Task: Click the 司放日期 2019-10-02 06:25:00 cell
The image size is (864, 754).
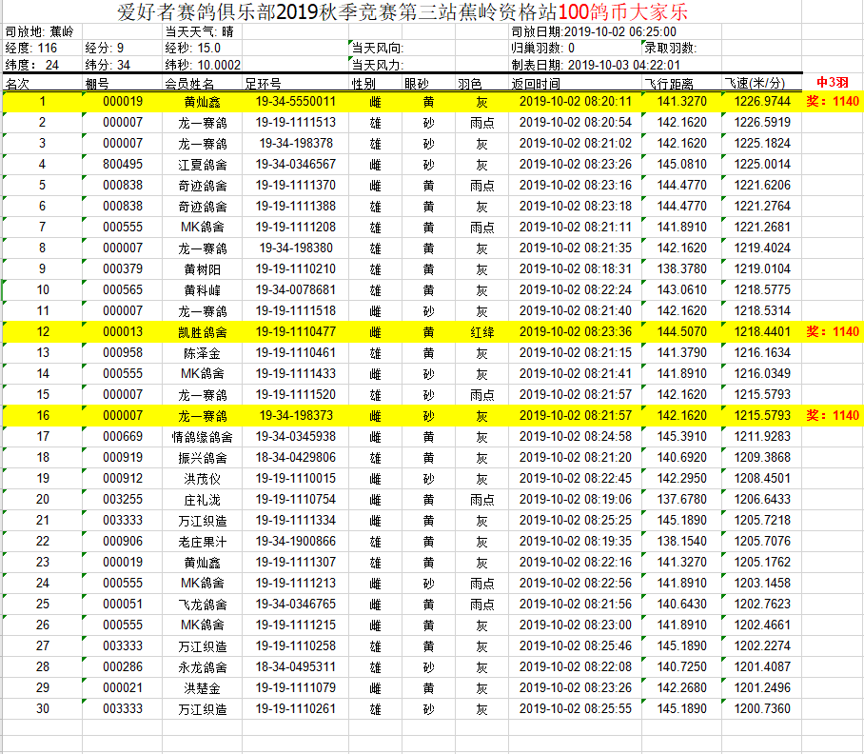Action: pos(594,32)
